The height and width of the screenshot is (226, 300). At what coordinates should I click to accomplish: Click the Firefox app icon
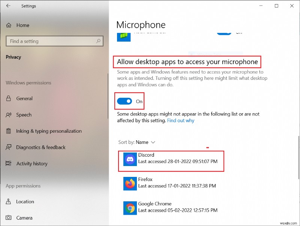point(130,183)
